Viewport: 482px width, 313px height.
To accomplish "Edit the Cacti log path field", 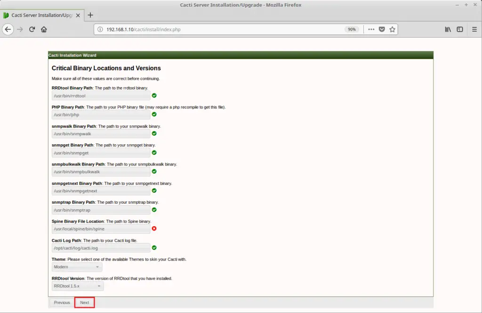I will [101, 248].
